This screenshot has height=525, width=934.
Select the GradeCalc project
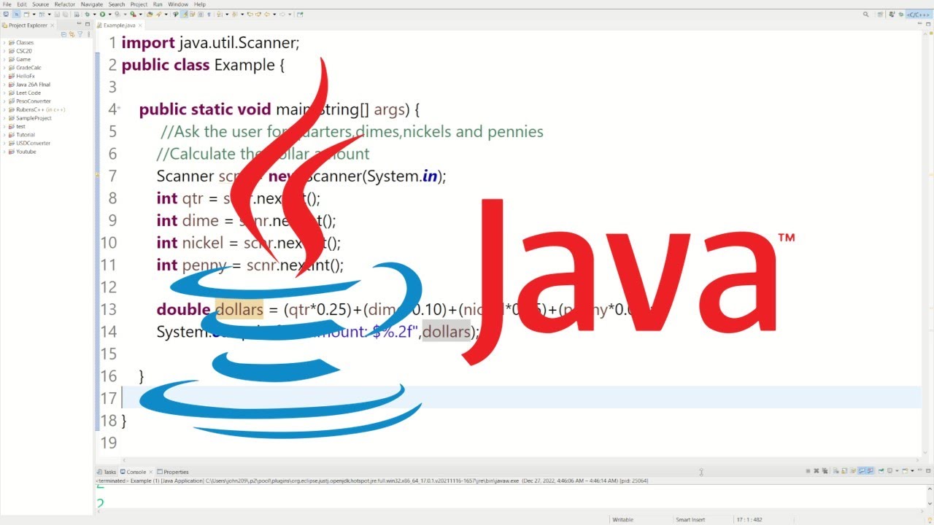point(28,68)
